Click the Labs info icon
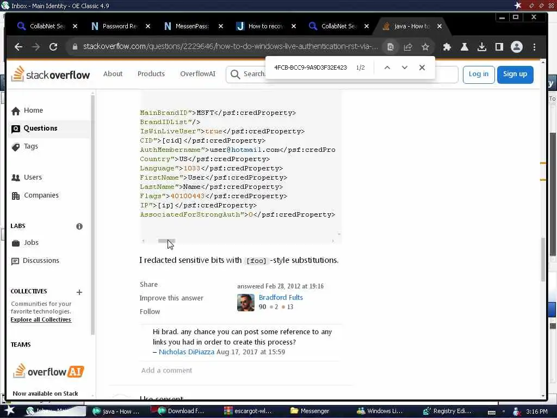The image size is (557, 418). 79,226
